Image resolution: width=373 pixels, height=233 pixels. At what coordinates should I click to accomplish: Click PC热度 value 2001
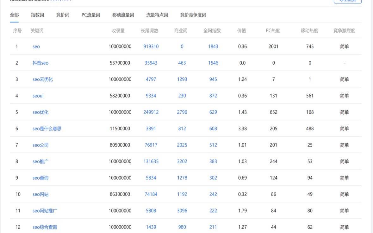[x=273, y=47]
